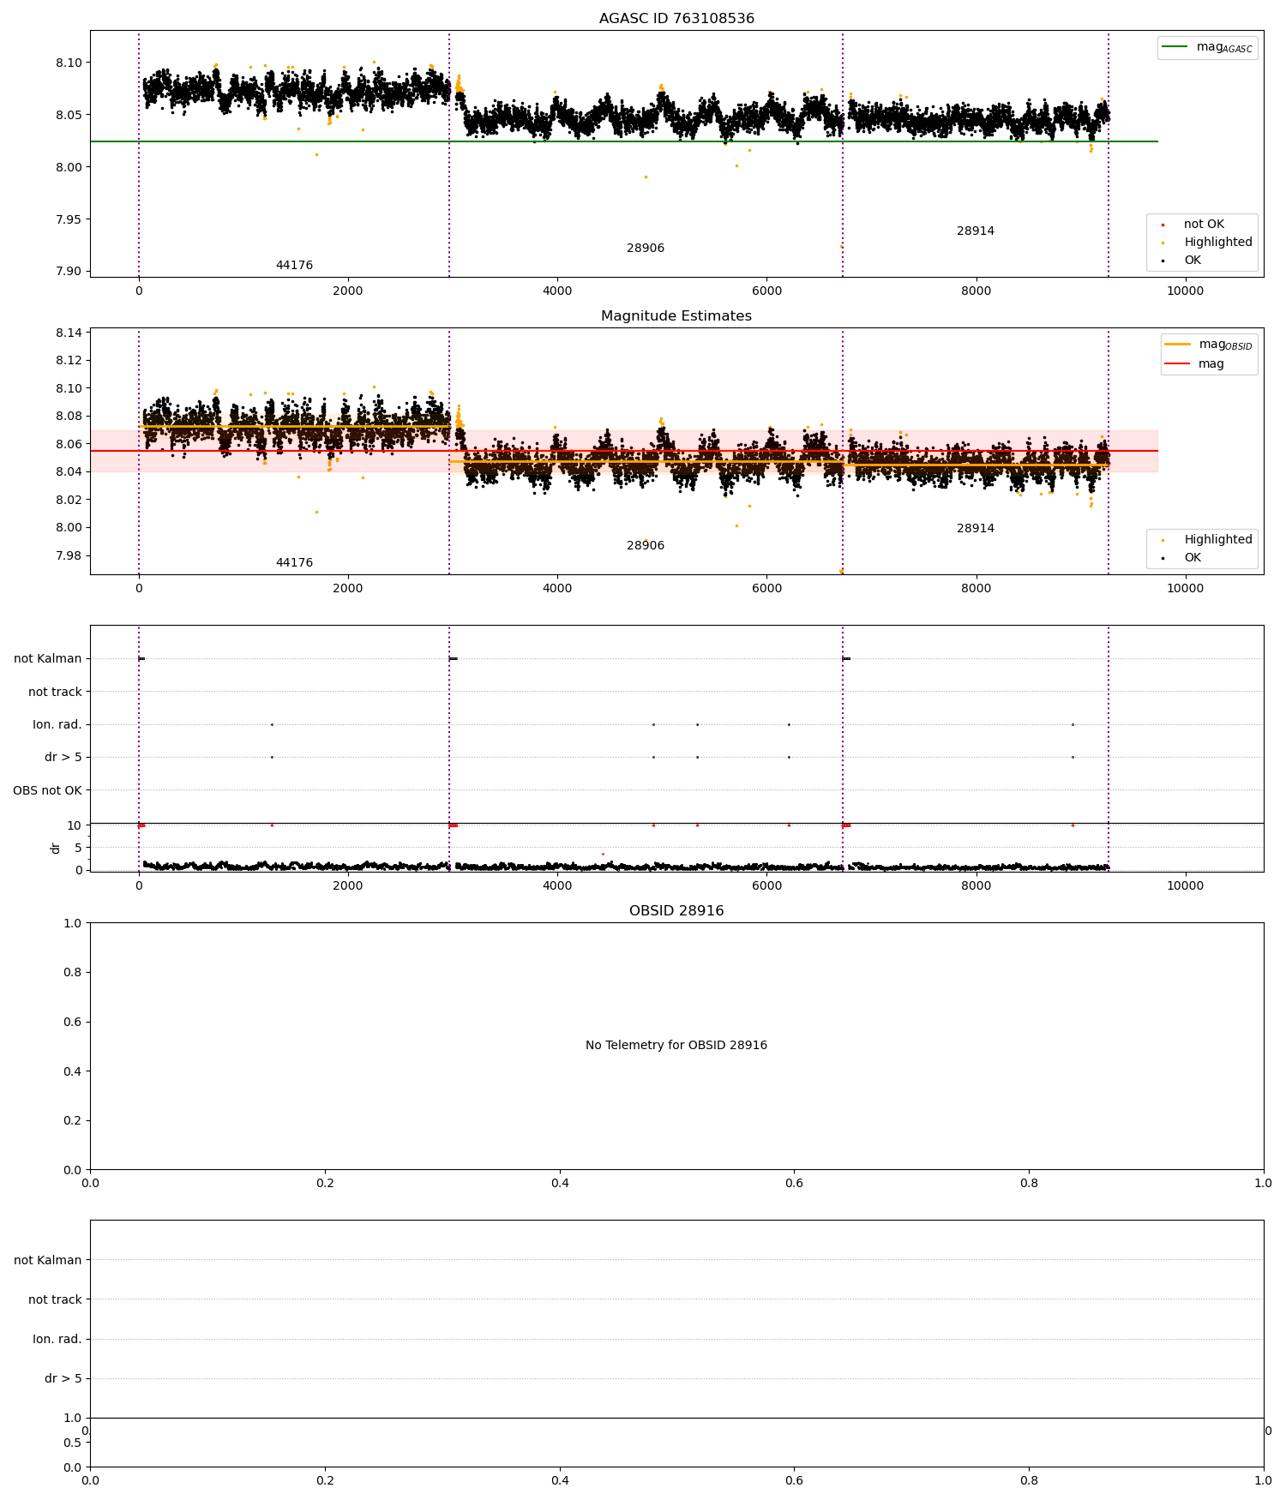Click the "7.95" y-axis tick label

[70, 219]
